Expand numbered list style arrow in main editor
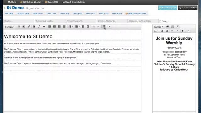The width and height of the screenshot is (201, 113). pos(79,27)
